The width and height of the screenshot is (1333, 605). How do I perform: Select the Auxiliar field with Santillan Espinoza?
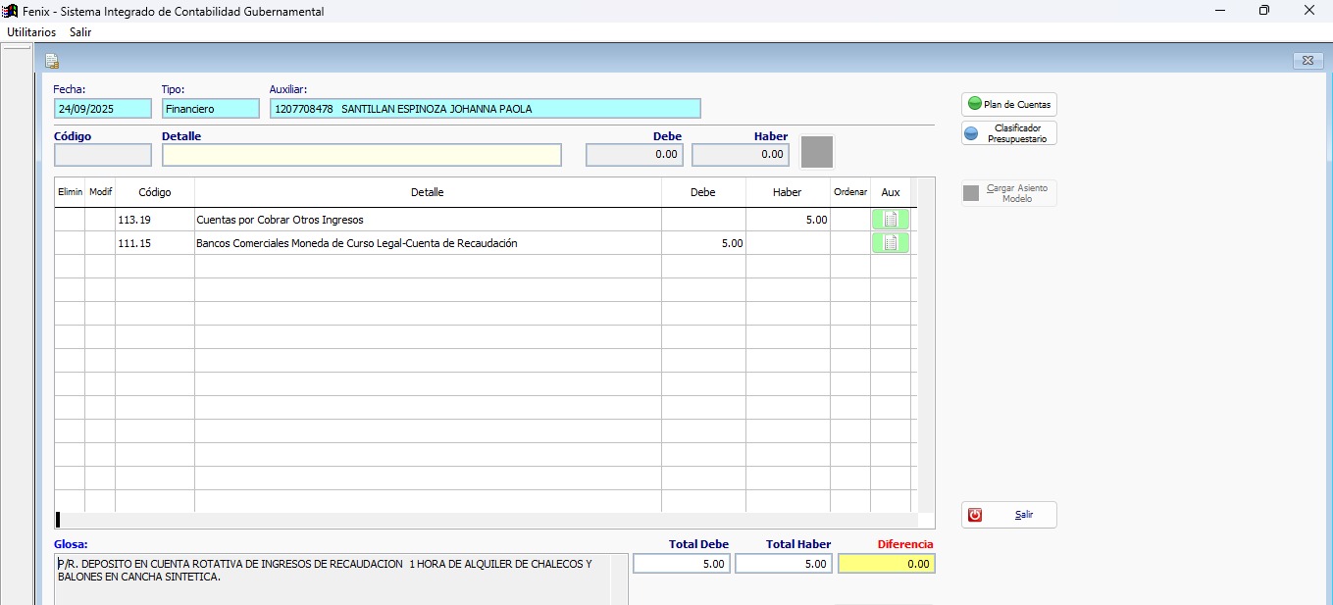485,109
